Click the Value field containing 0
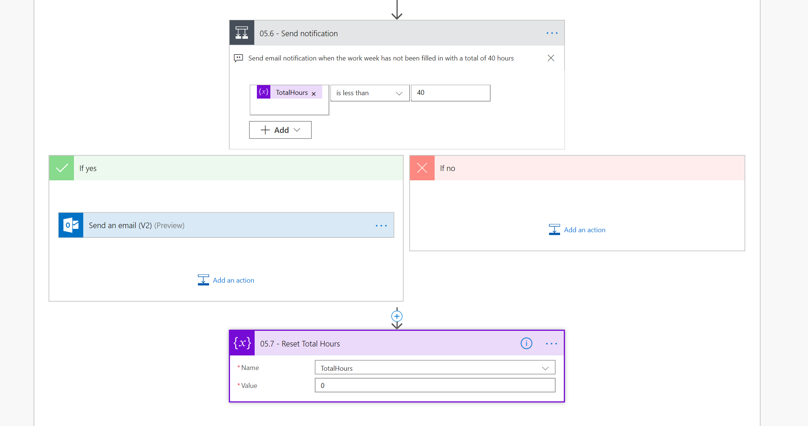The width and height of the screenshot is (808, 426). 435,385
